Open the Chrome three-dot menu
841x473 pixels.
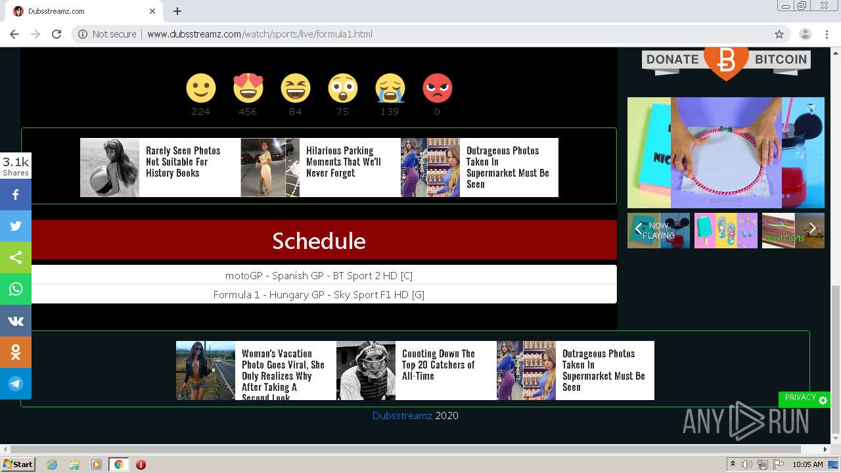(827, 34)
